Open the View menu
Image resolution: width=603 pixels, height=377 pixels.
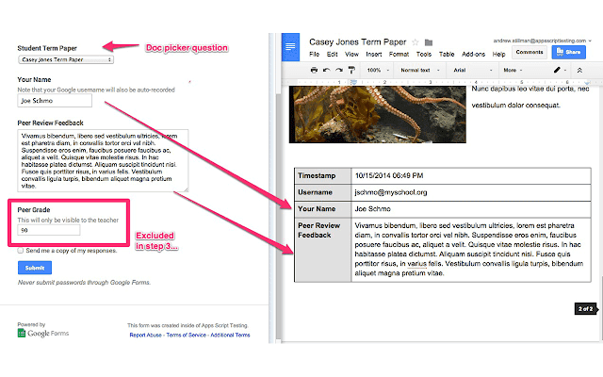click(351, 55)
